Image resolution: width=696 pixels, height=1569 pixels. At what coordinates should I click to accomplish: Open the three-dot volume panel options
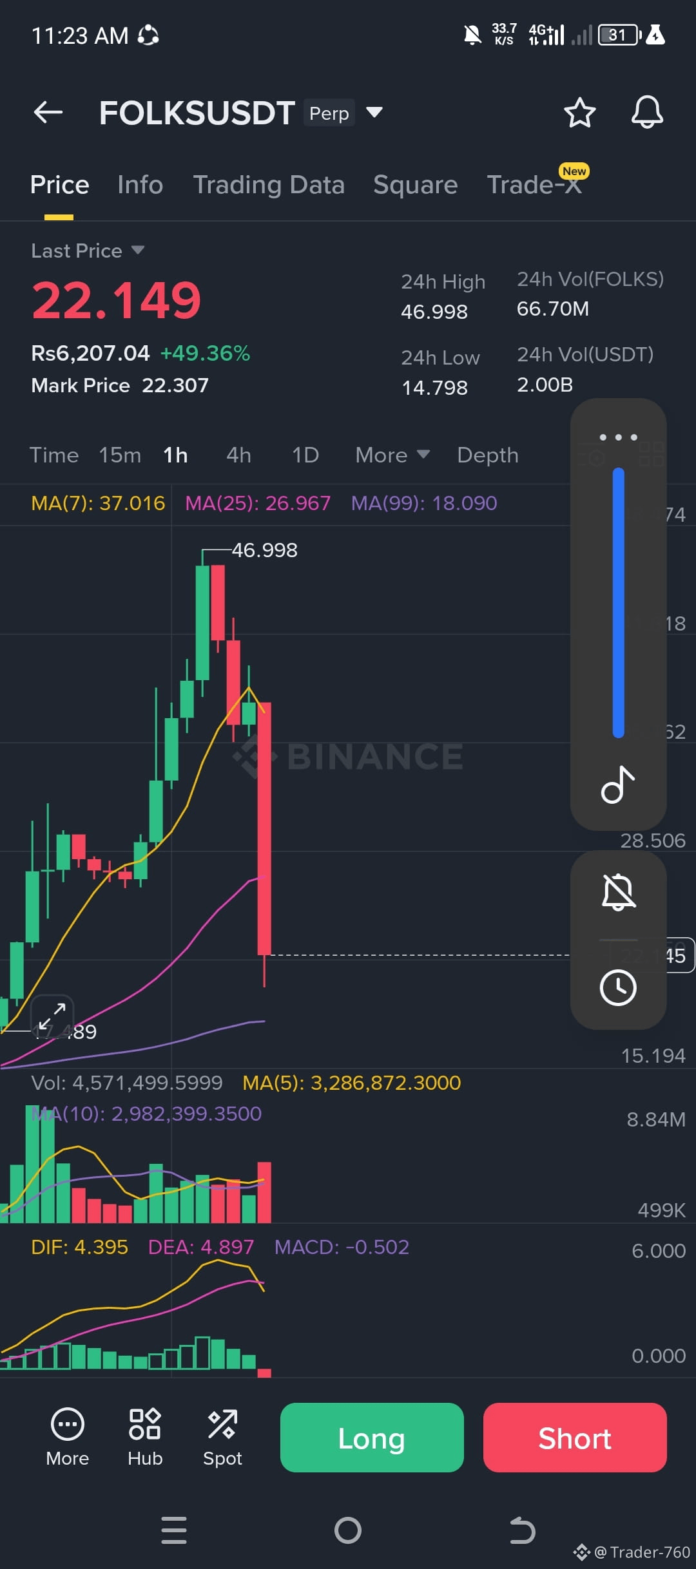coord(618,437)
